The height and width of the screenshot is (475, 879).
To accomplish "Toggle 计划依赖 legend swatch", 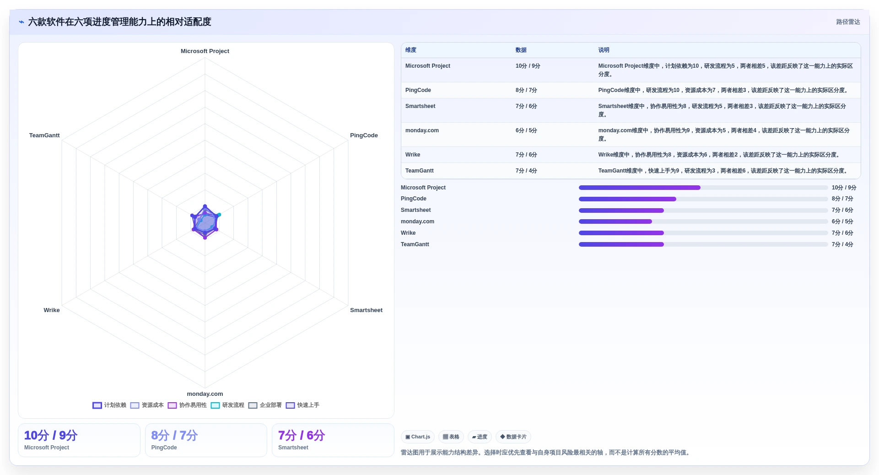I will pyautogui.click(x=97, y=405).
